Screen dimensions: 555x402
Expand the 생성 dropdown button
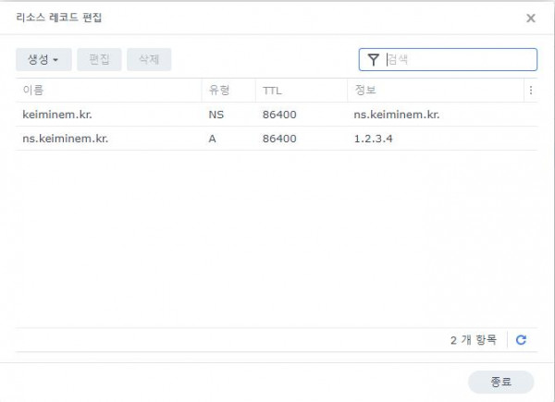pyautogui.click(x=43, y=59)
